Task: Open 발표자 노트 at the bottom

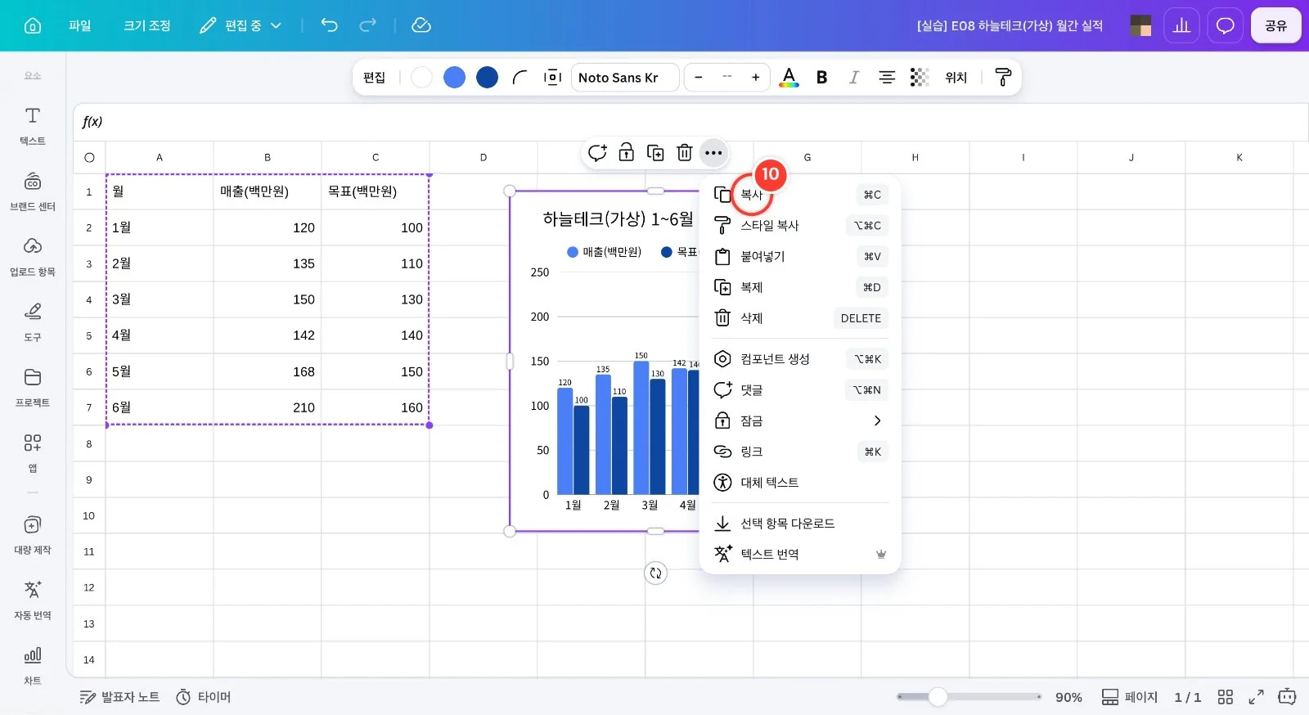Action: tap(119, 697)
